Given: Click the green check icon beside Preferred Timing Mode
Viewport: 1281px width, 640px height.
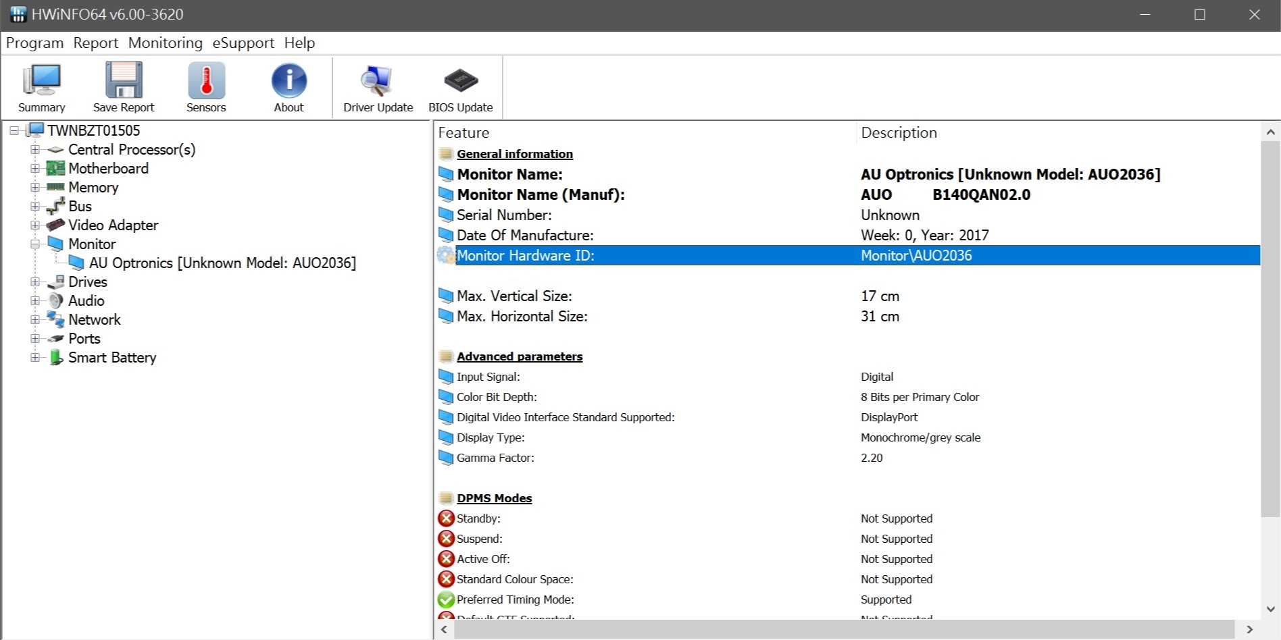Looking at the screenshot, I should [x=446, y=599].
